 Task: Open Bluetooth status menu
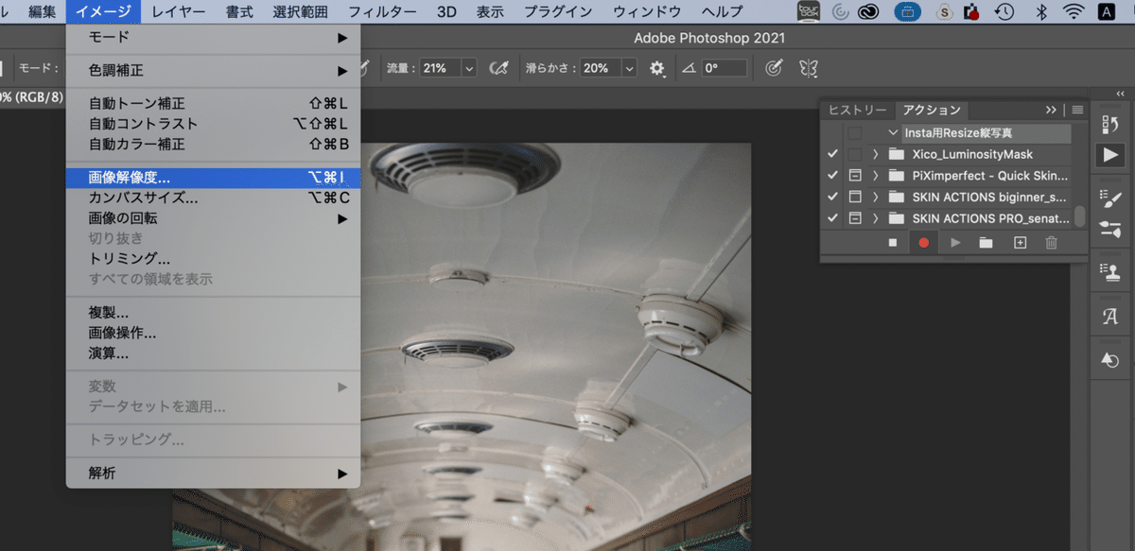(x=1039, y=12)
